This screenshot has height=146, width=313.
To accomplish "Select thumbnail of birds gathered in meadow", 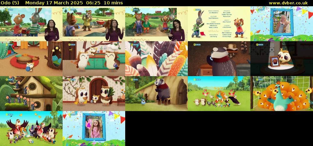I will (x=219, y=94).
